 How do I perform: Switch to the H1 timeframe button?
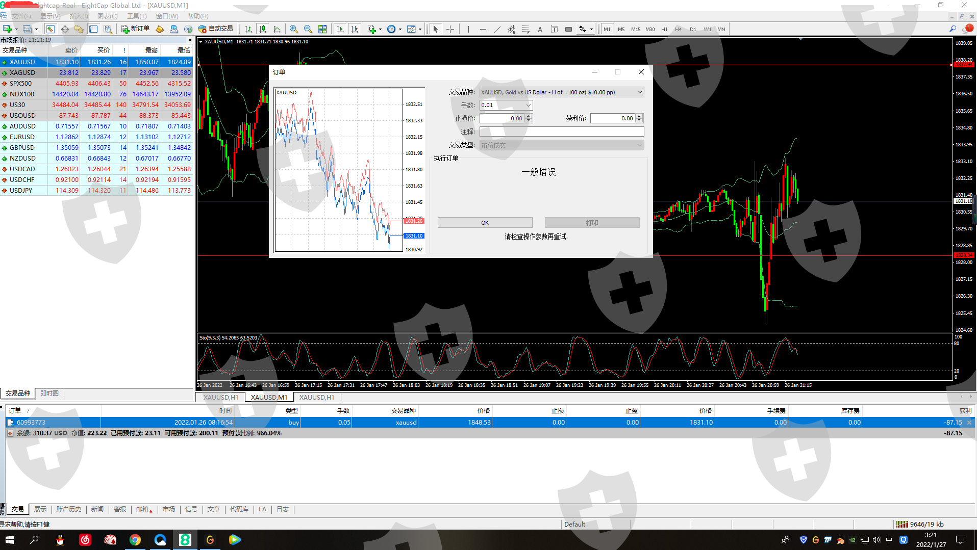664,29
